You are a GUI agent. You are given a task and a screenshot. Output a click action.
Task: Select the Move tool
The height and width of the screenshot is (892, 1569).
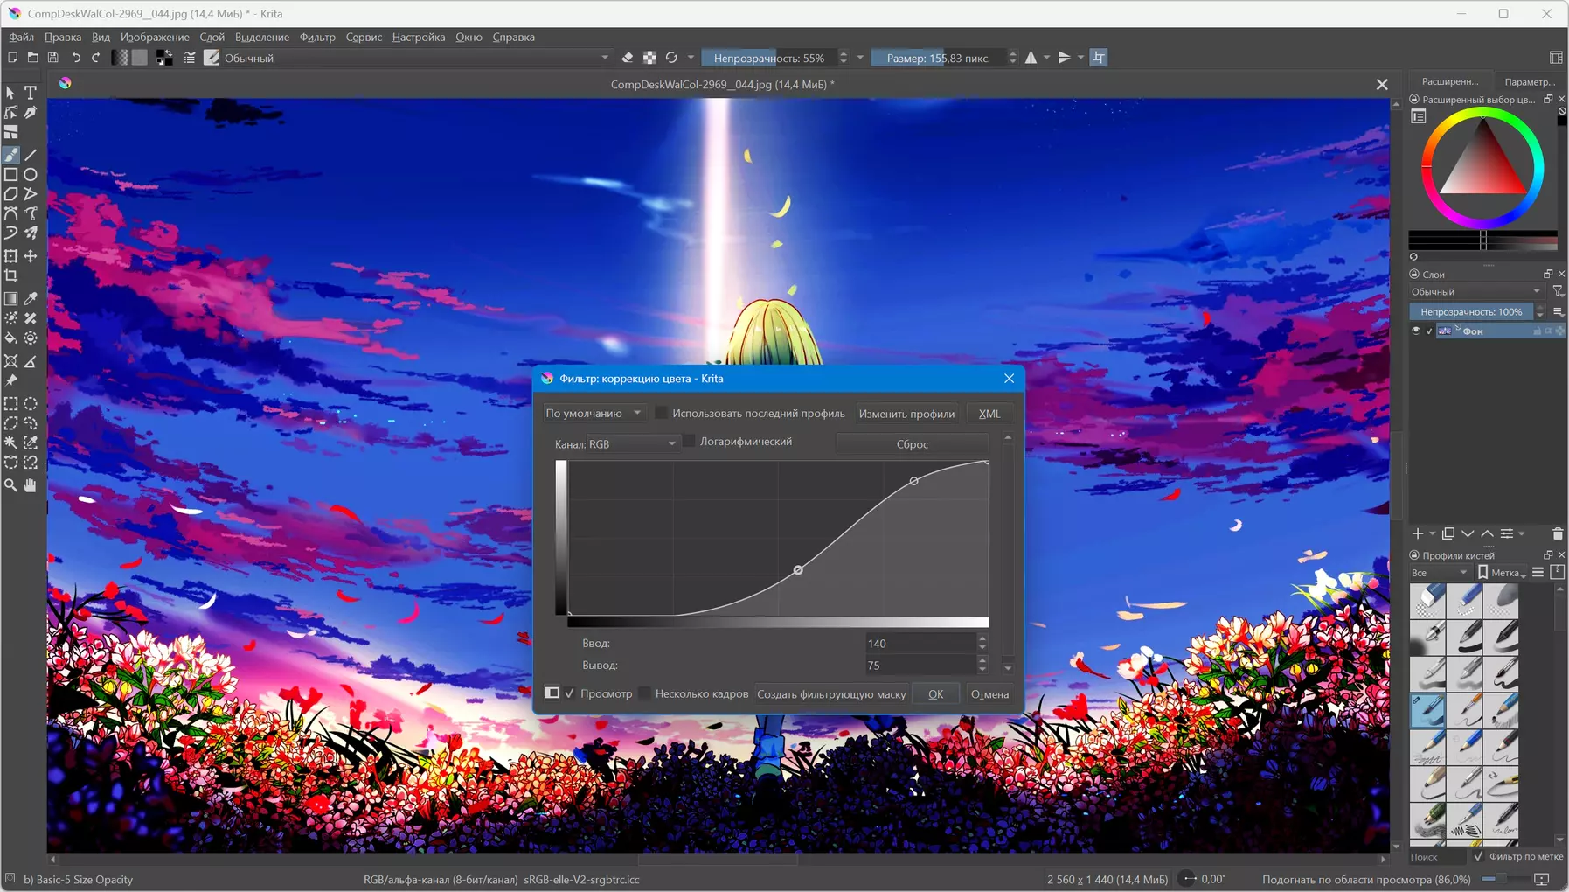click(31, 256)
